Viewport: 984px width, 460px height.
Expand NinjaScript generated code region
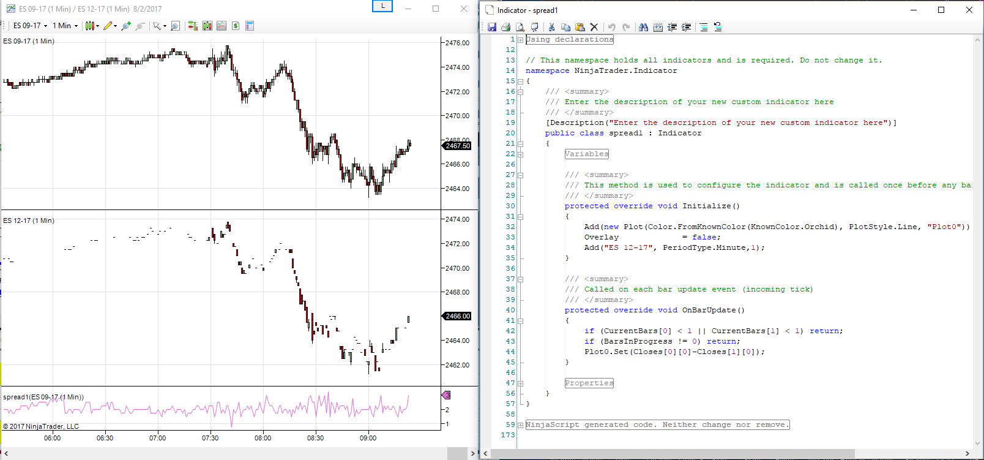click(x=520, y=425)
